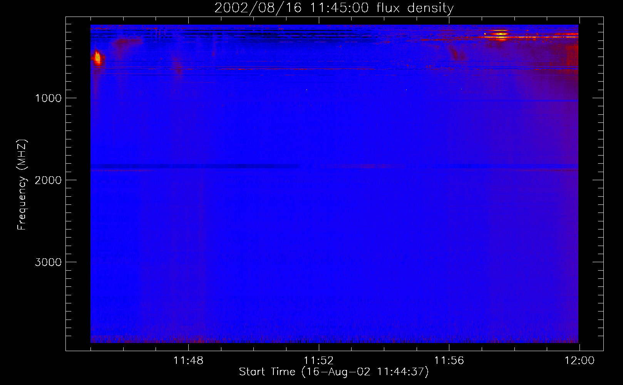This screenshot has height=385, width=623.
Task: Click the 2000 frequency tick label
Action: point(48,180)
